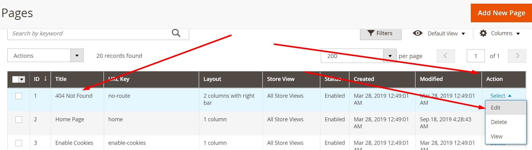
Task: Choose Delete from the action menu
Action: pos(506,122)
